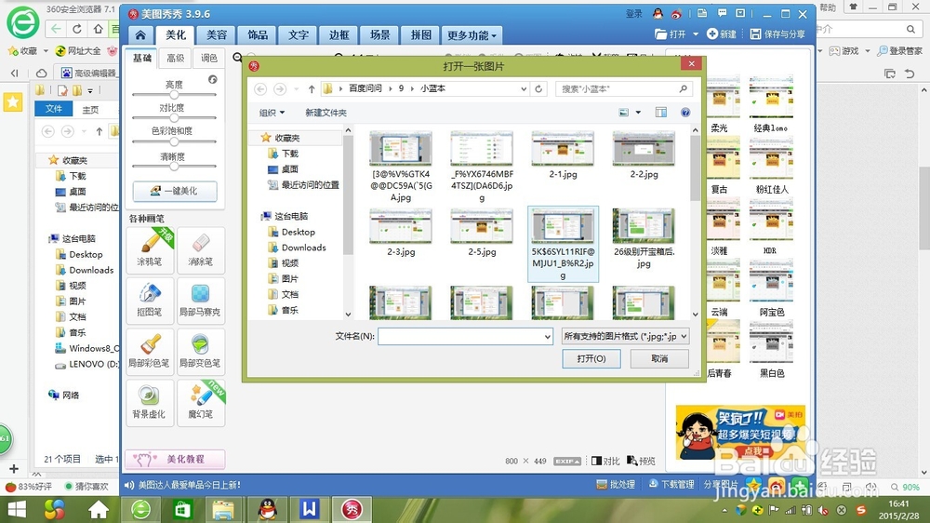Open QQ from the taskbar
This screenshot has height=523, width=930.
[268, 509]
